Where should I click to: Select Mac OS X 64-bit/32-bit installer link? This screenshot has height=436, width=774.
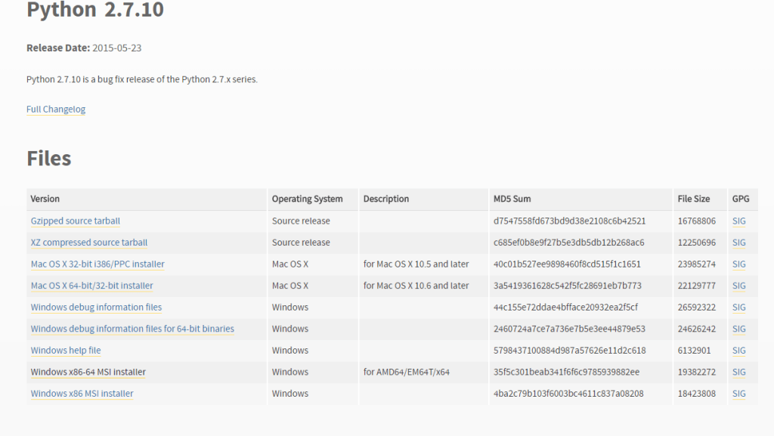(91, 286)
